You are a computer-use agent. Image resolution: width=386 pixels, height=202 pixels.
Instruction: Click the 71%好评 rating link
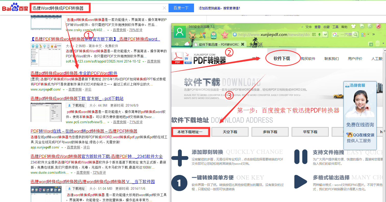tap(136, 122)
